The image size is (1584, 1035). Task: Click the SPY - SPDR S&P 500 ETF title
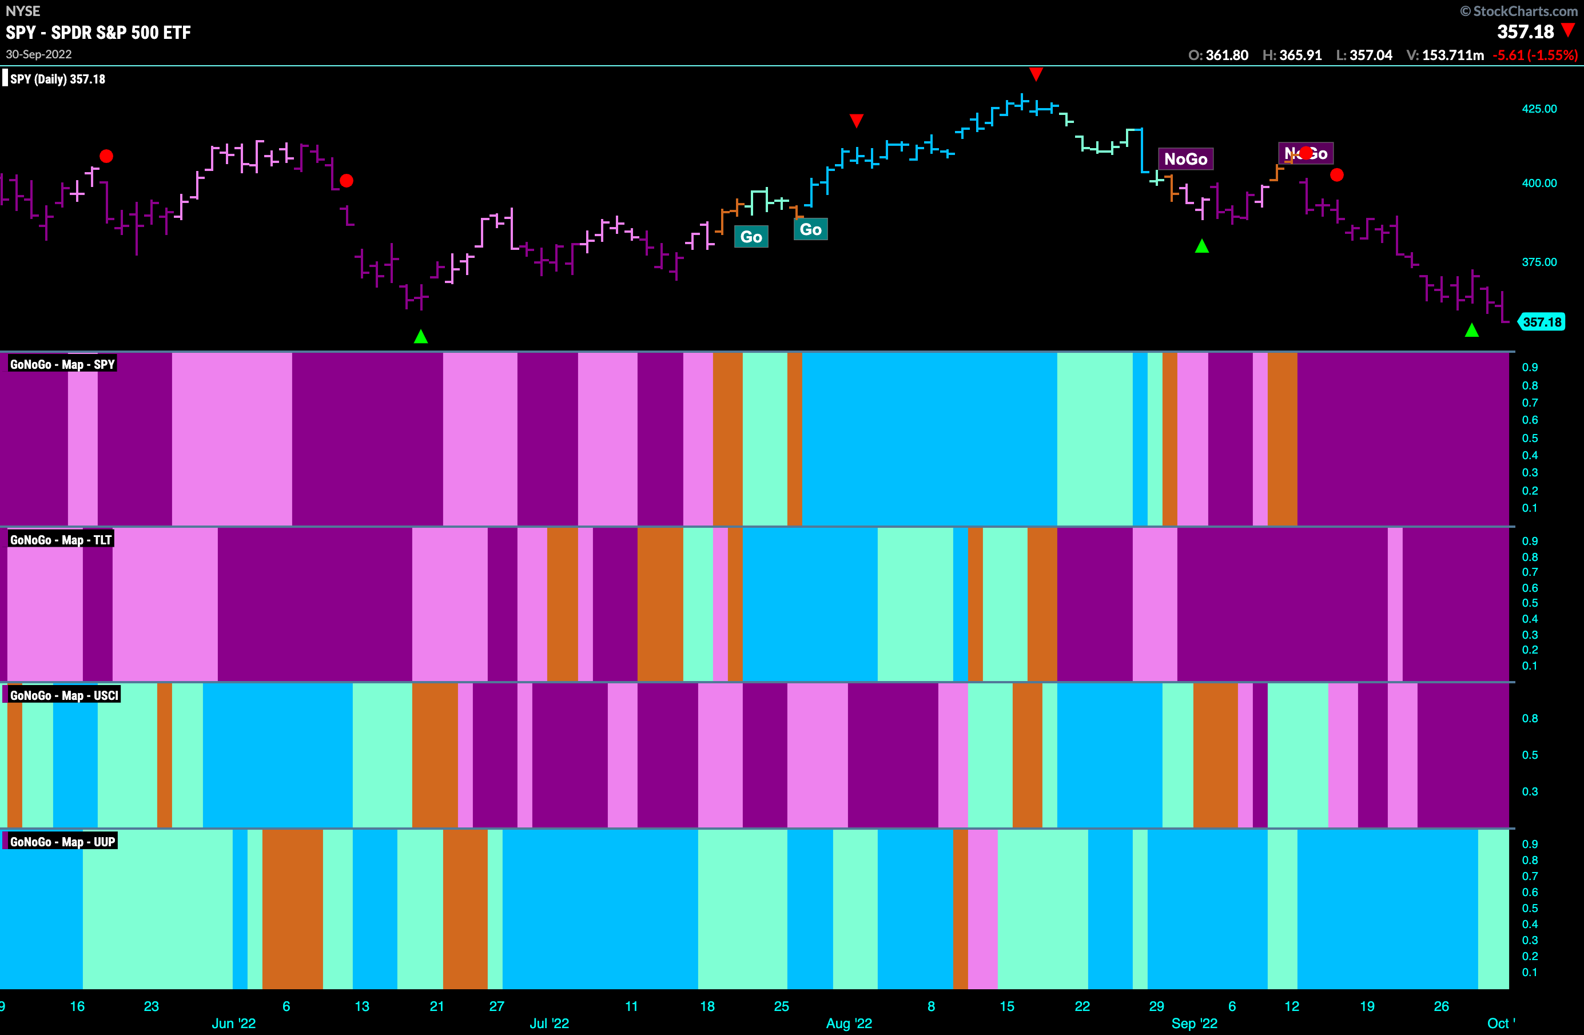(x=98, y=33)
